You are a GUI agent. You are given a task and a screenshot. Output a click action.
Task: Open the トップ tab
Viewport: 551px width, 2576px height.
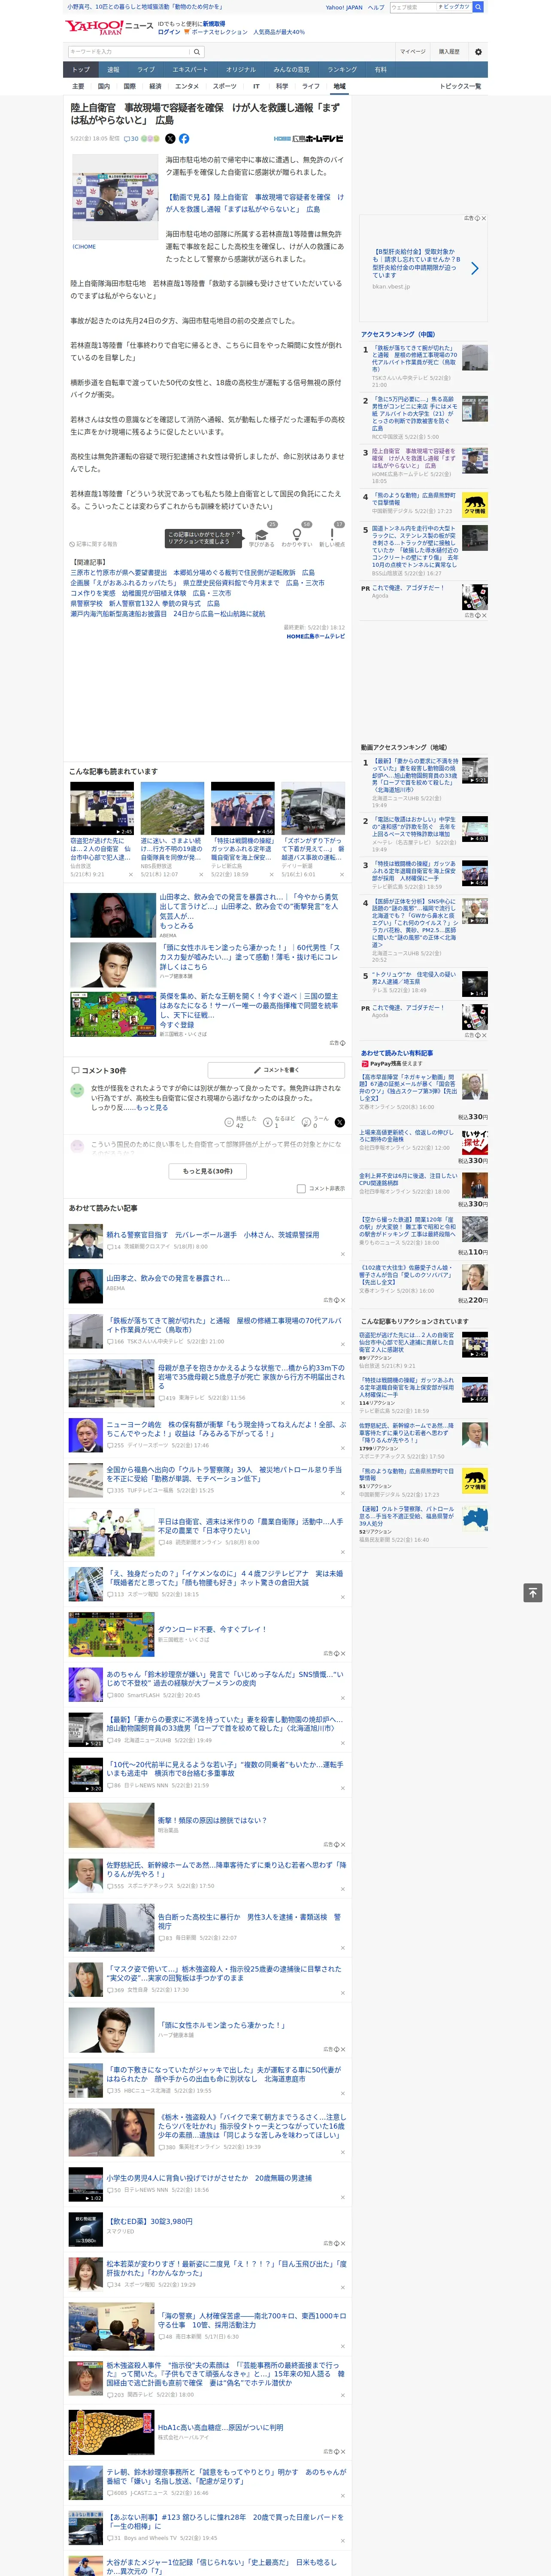coord(81,69)
